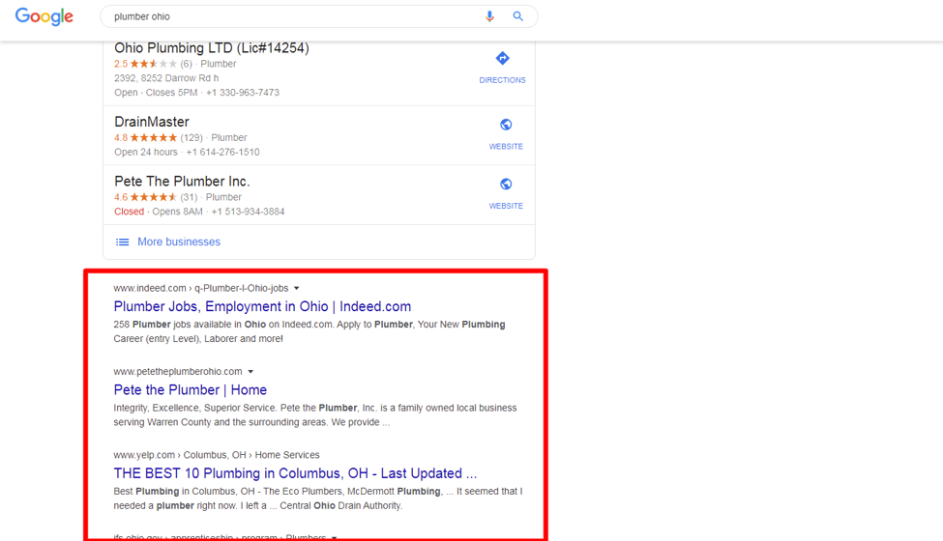The width and height of the screenshot is (943, 541).
Task: Click the DIRECTIONS label for Ohio Plumbing
Action: [x=502, y=80]
